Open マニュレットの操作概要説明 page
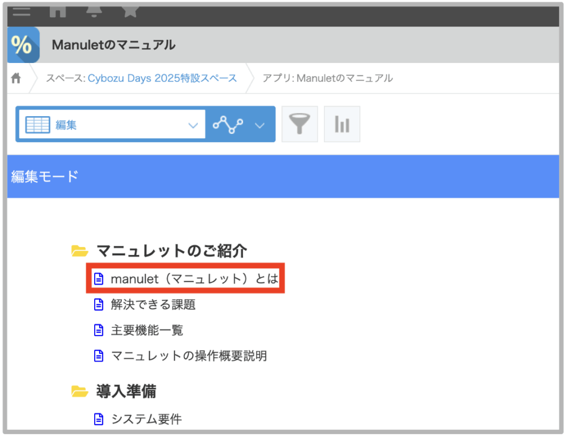567x439 pixels. (x=189, y=356)
